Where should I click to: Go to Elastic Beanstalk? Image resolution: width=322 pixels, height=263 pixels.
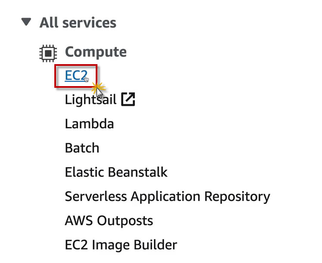click(116, 172)
